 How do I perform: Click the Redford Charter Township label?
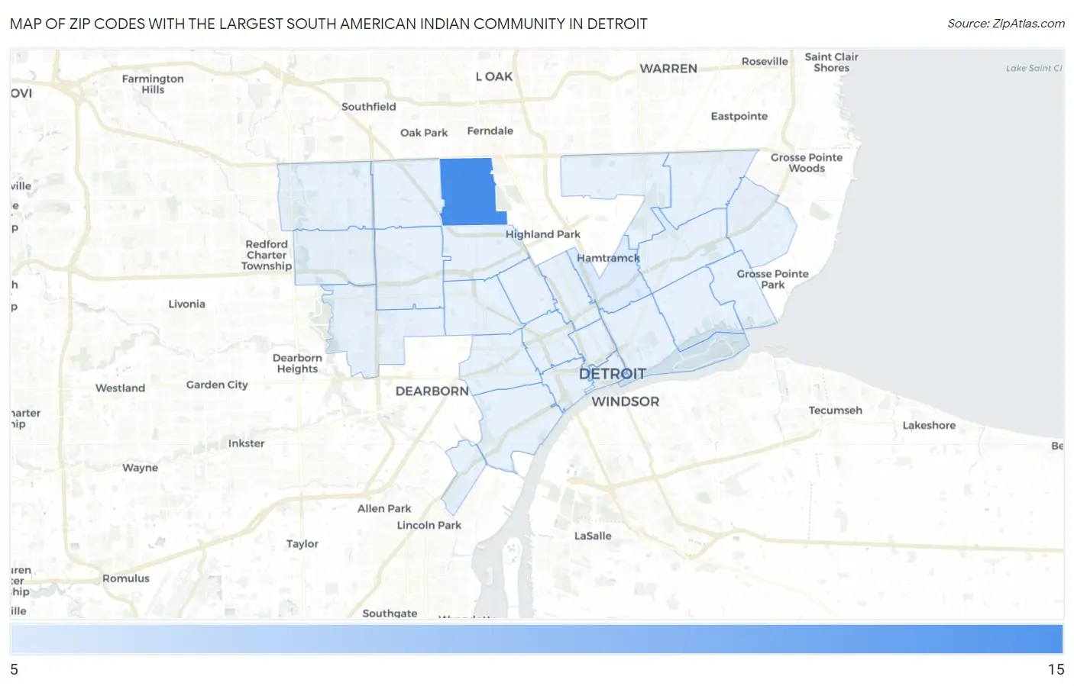[267, 255]
